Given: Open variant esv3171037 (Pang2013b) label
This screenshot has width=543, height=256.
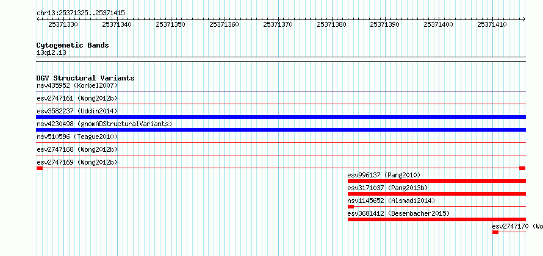Looking at the screenshot, I should (x=388, y=188).
